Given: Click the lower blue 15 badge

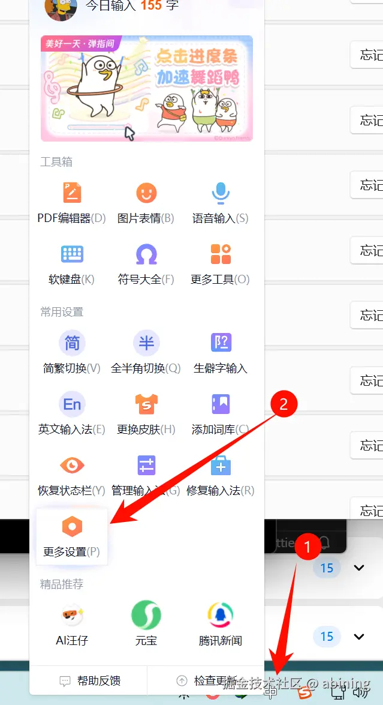Looking at the screenshot, I should (327, 637).
